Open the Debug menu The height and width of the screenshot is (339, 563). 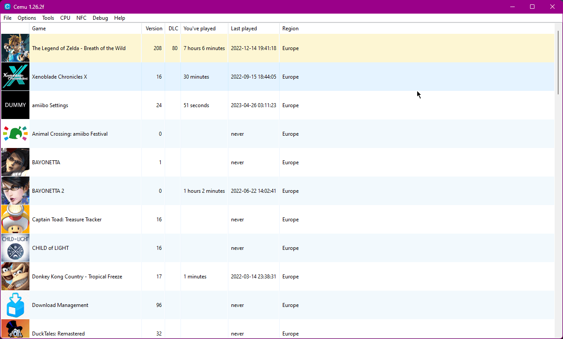pos(100,18)
